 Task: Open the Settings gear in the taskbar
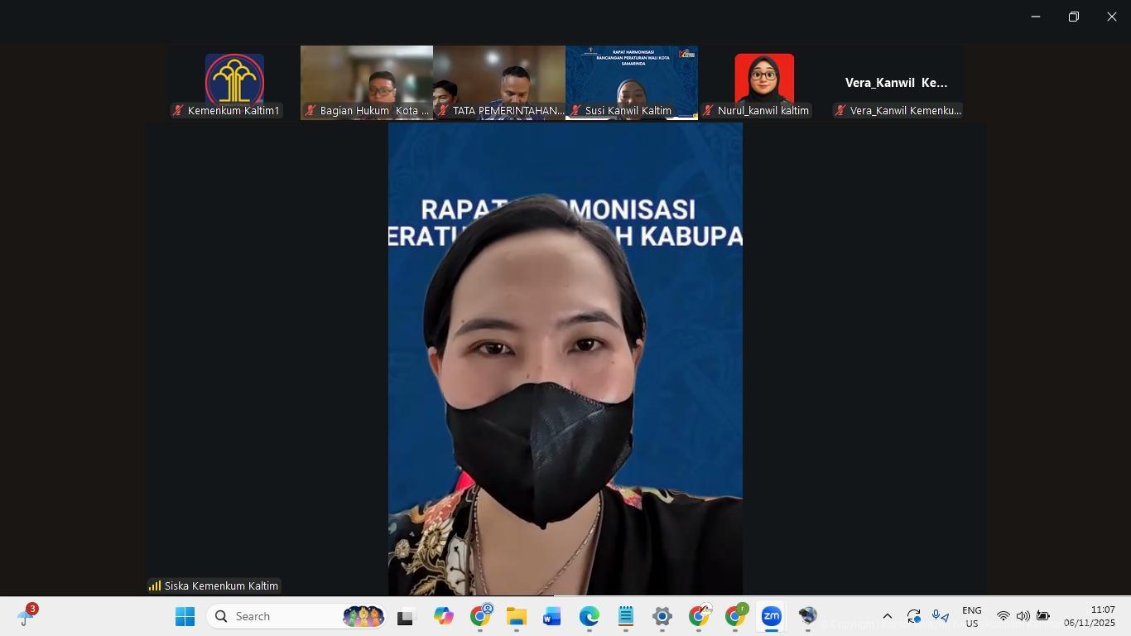click(x=662, y=617)
